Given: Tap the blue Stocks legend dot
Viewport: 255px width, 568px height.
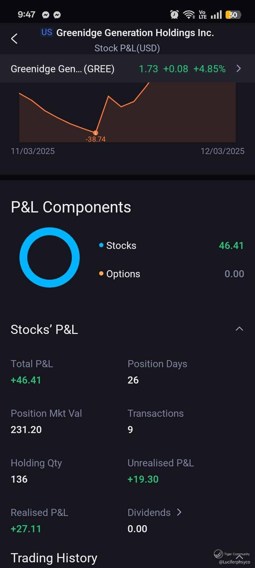Looking at the screenshot, I should pyautogui.click(x=101, y=245).
